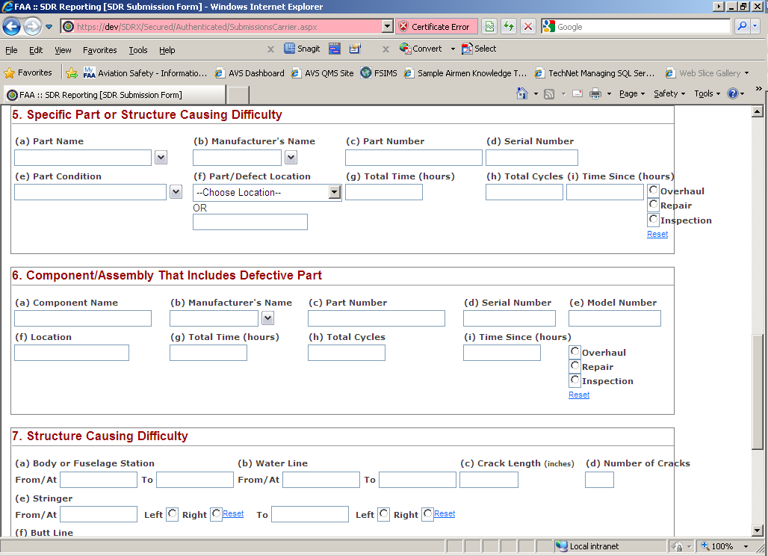Click the Help question mark icon
The width and height of the screenshot is (768, 556).
point(732,94)
